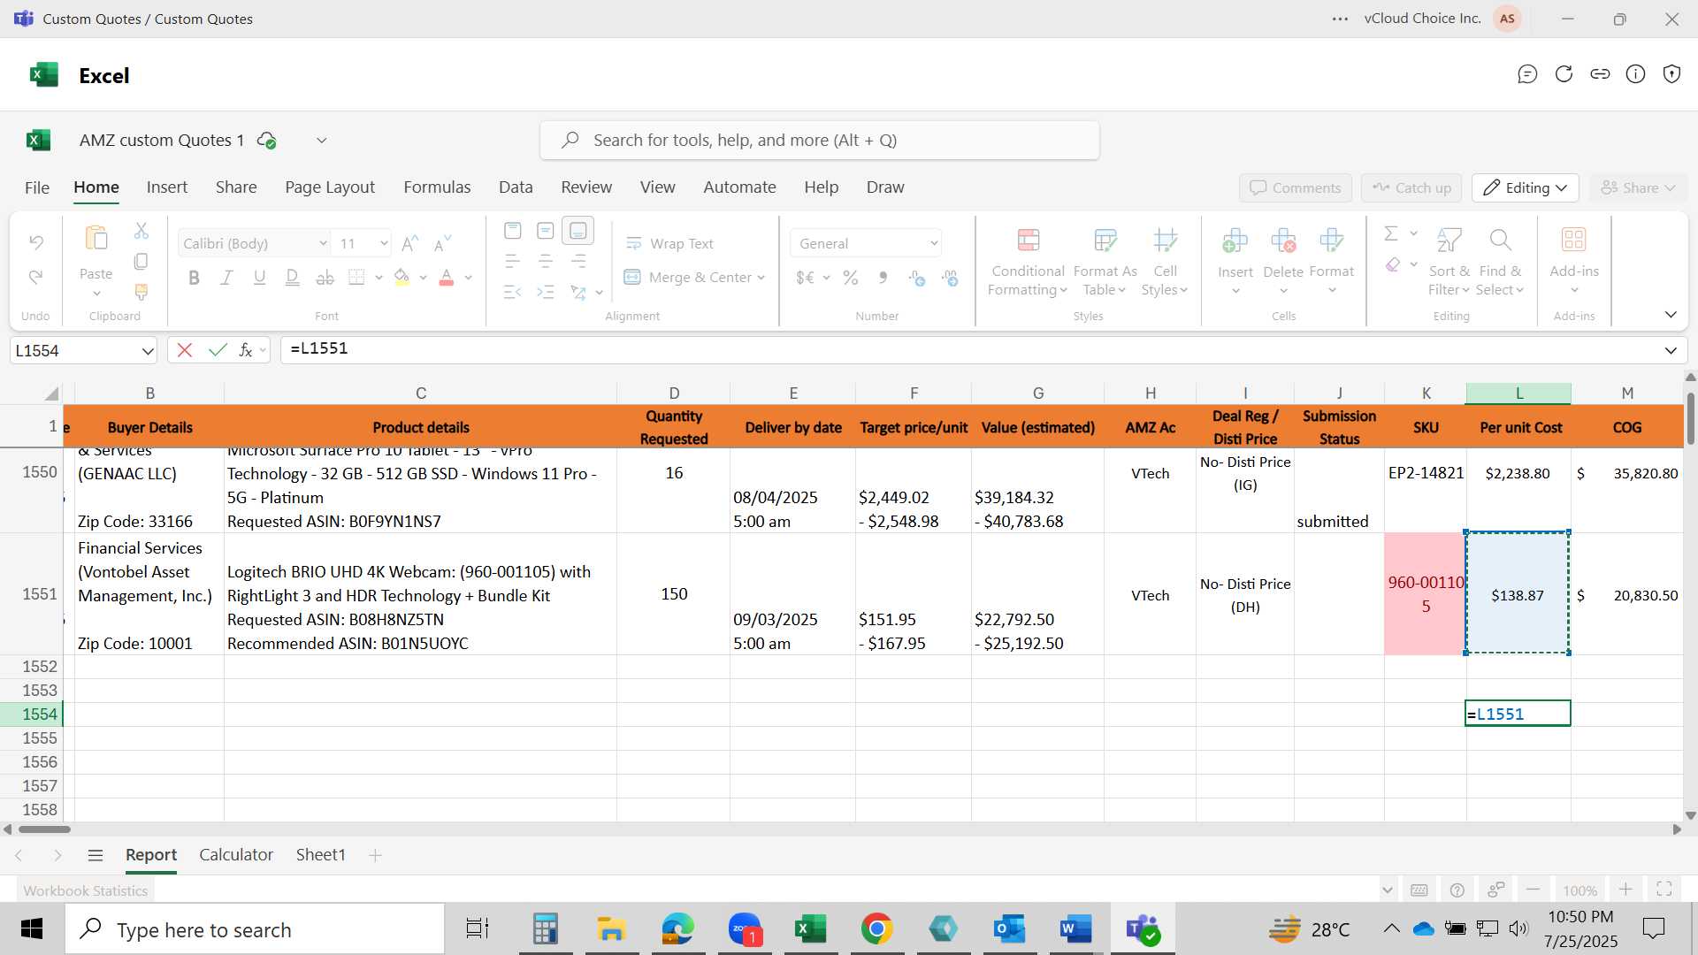Click the Cut scissors icon

141,231
